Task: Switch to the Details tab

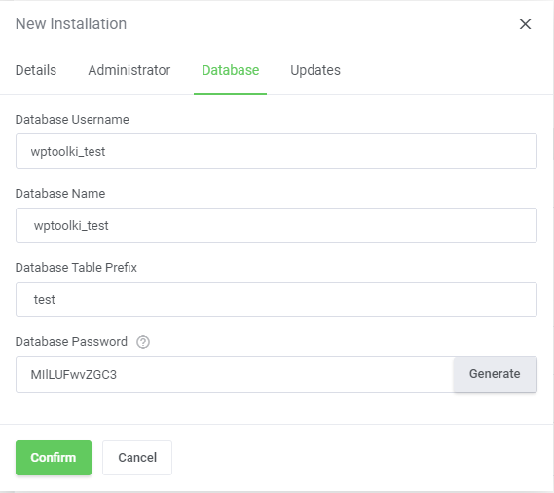Action: 36,70
